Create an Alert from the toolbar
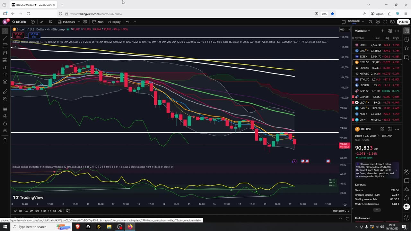This screenshot has height=231, width=411. [x=98, y=22]
